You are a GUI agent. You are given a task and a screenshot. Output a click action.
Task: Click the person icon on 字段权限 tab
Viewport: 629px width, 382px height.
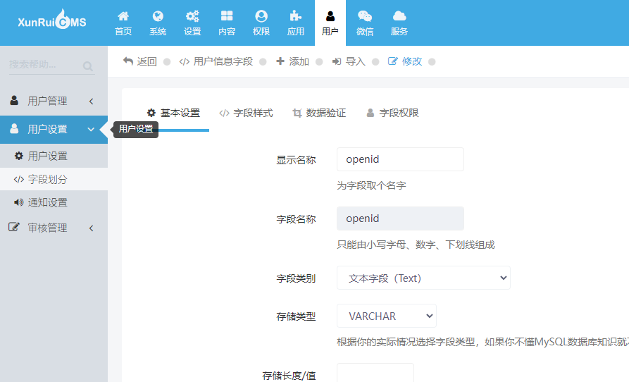[x=370, y=113]
